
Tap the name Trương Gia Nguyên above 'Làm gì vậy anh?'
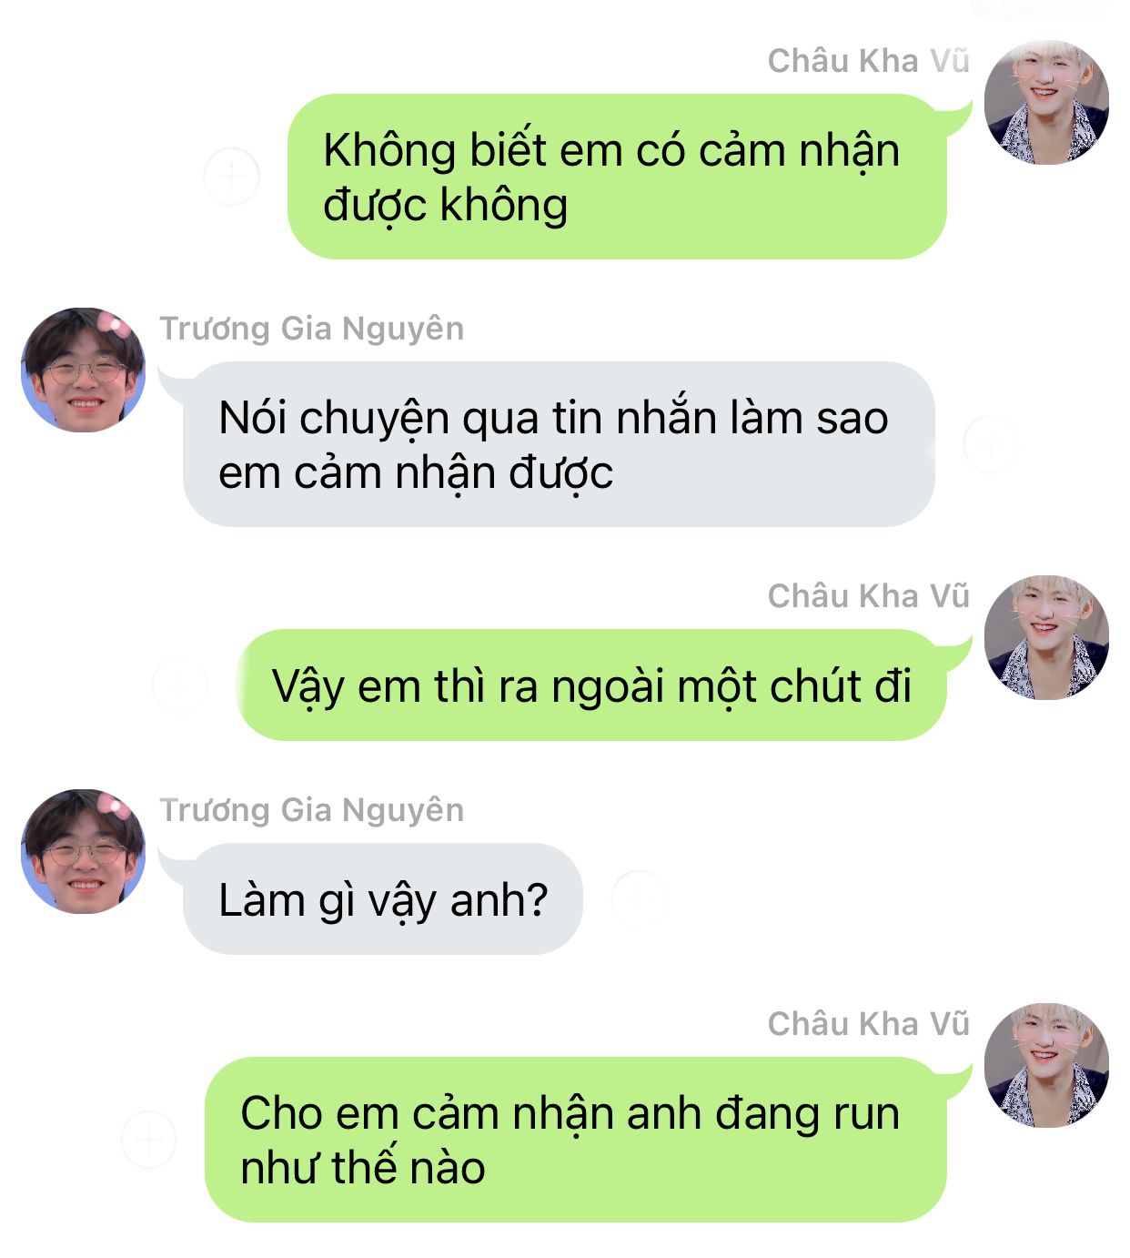tap(312, 810)
